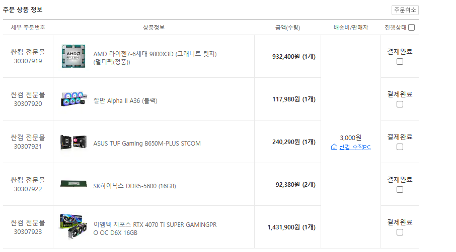Image resolution: width=456 pixels, height=252 pixels.
Task: Check the box for order 30307920
Action: click(x=400, y=104)
